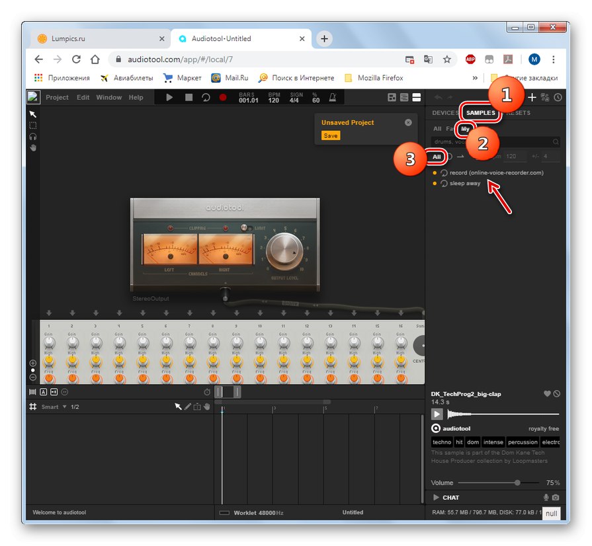Click zoom in plus icon on desktop
Screen dimensions: 592x546
pos(33,363)
